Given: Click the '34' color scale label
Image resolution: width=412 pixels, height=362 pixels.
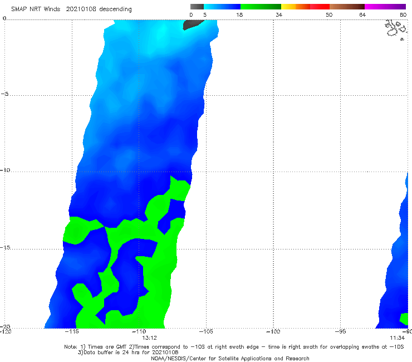Looking at the screenshot, I should click(279, 14).
